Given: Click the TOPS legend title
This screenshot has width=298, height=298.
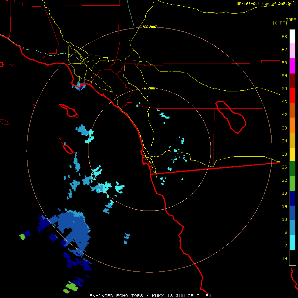Looking at the screenshot, I should pyautogui.click(x=291, y=20).
